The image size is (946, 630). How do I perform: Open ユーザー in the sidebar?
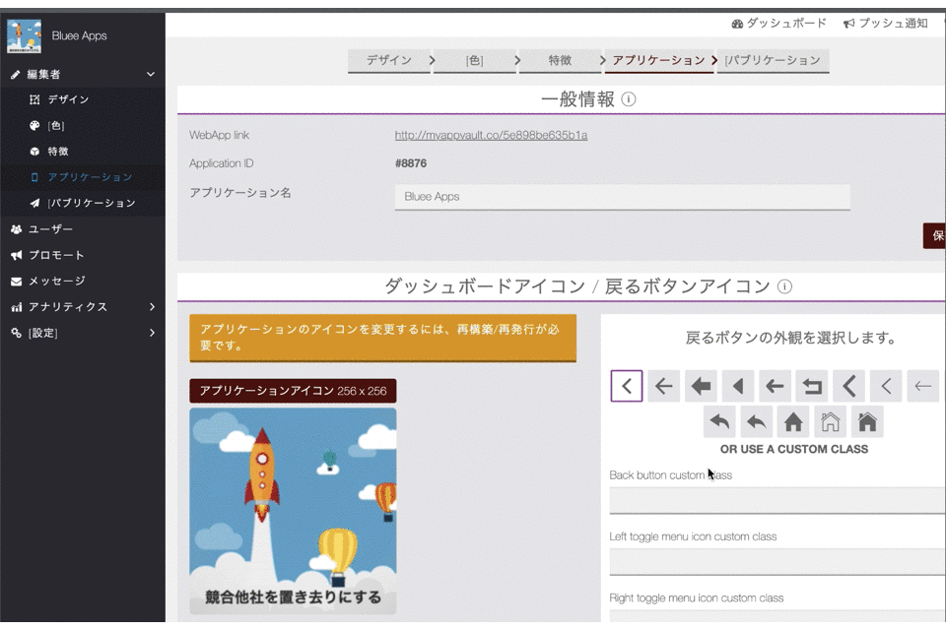click(x=50, y=229)
